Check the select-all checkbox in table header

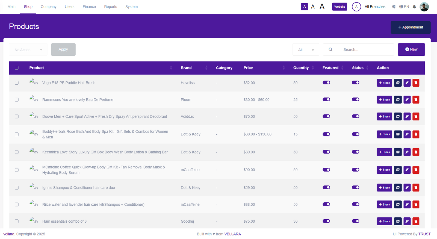pyautogui.click(x=17, y=68)
